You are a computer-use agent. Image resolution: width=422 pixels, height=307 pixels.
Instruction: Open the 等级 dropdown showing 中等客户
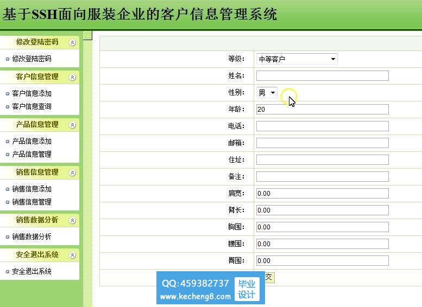tap(297, 59)
